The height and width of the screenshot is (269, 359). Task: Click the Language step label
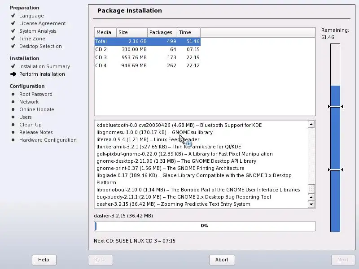(31, 16)
